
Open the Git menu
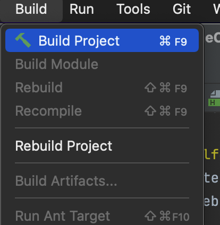point(182,9)
